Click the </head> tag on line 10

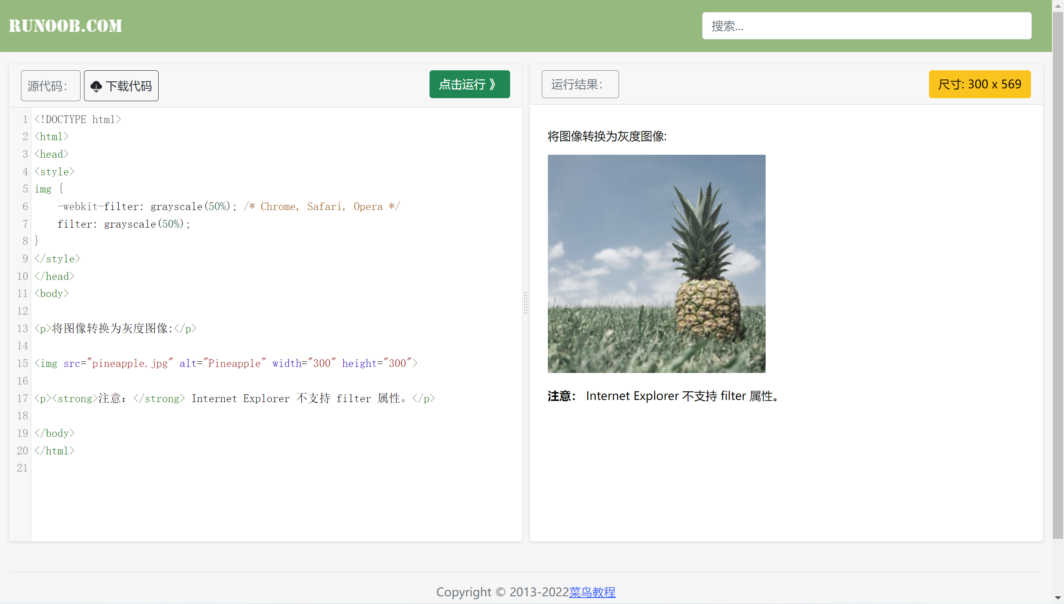(54, 276)
